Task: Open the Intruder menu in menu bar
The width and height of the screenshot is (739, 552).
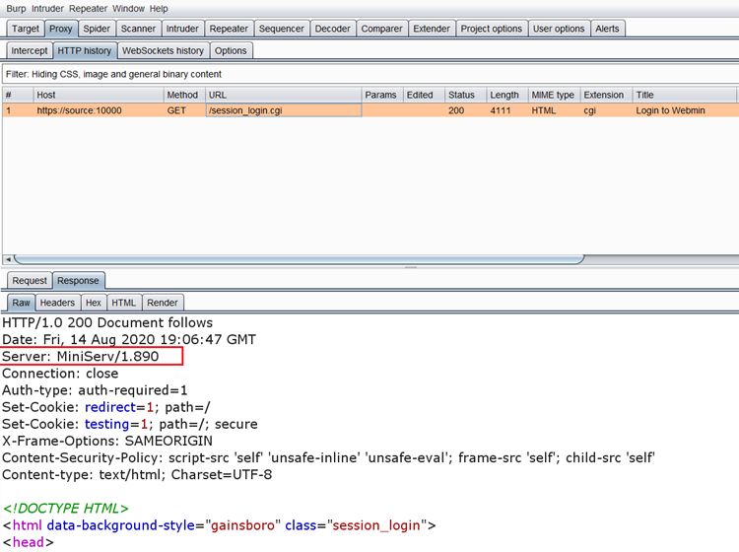Action: click(x=47, y=9)
